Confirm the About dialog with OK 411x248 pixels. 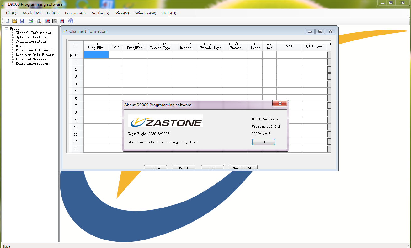tap(263, 142)
